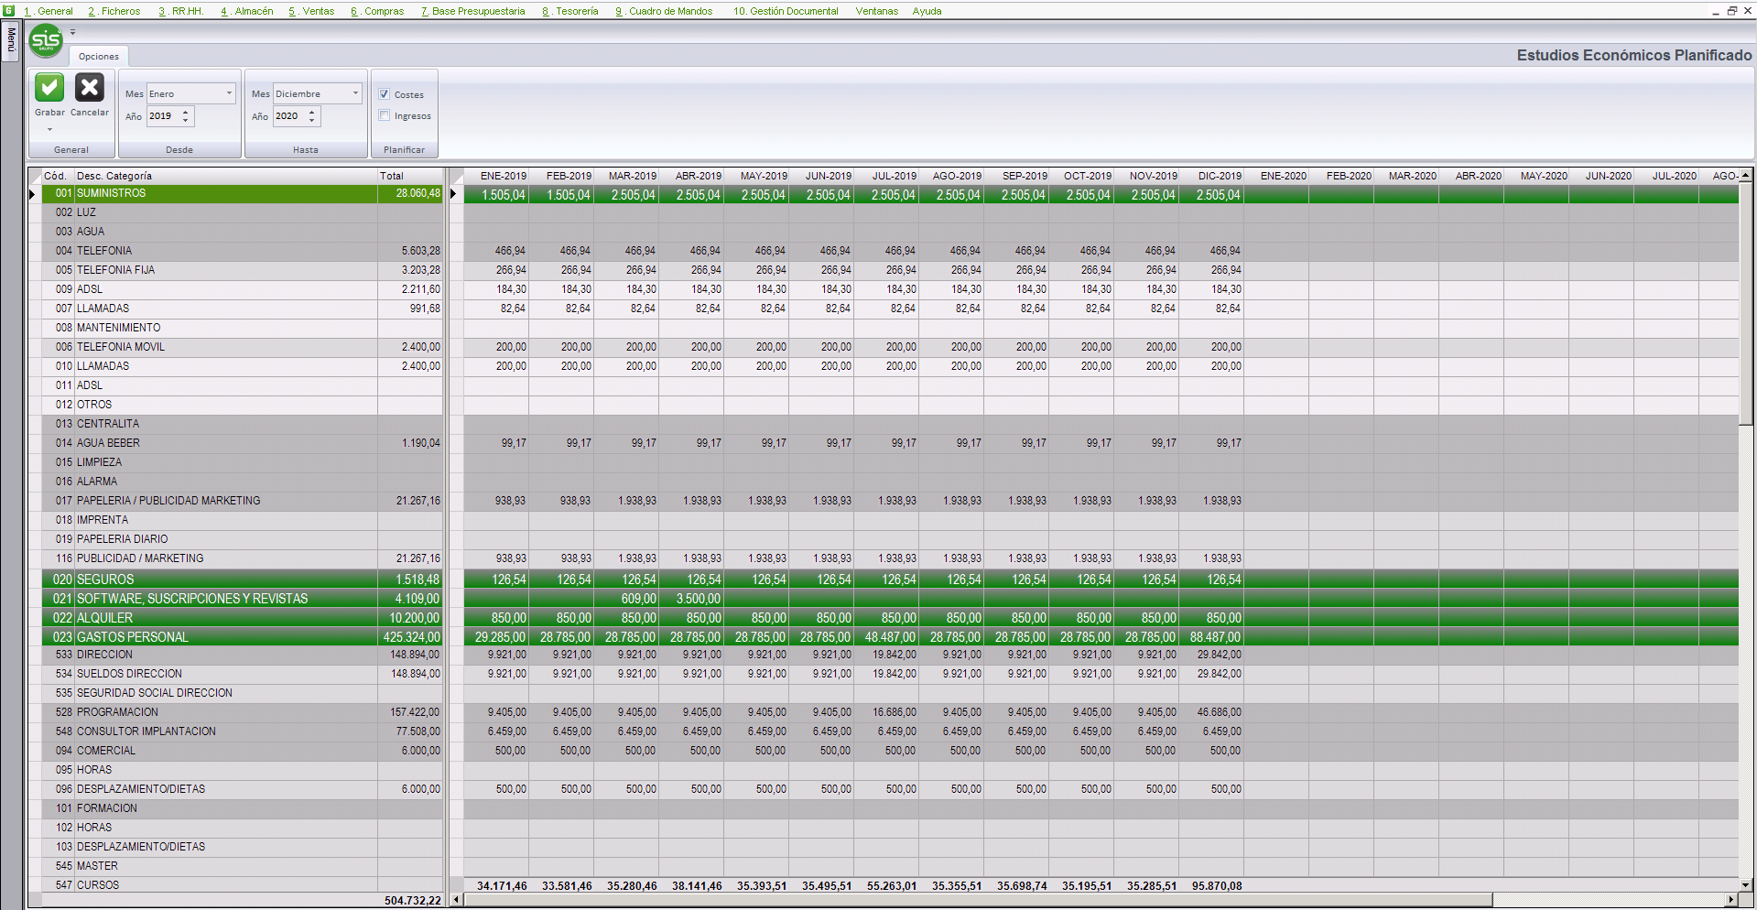Open the 8. Tesorería menu
The width and height of the screenshot is (1757, 910).
[570, 11]
